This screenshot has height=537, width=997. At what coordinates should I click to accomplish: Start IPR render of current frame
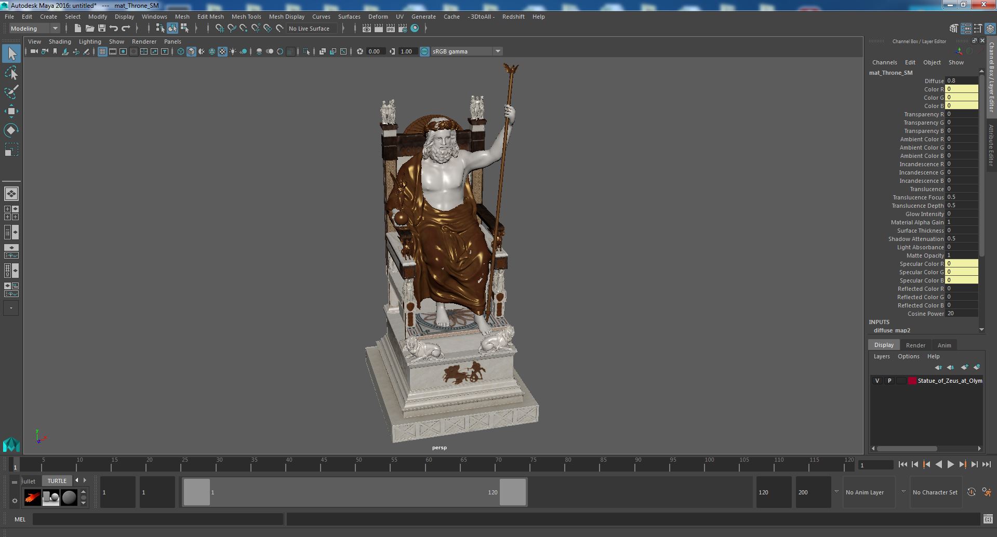pos(391,29)
